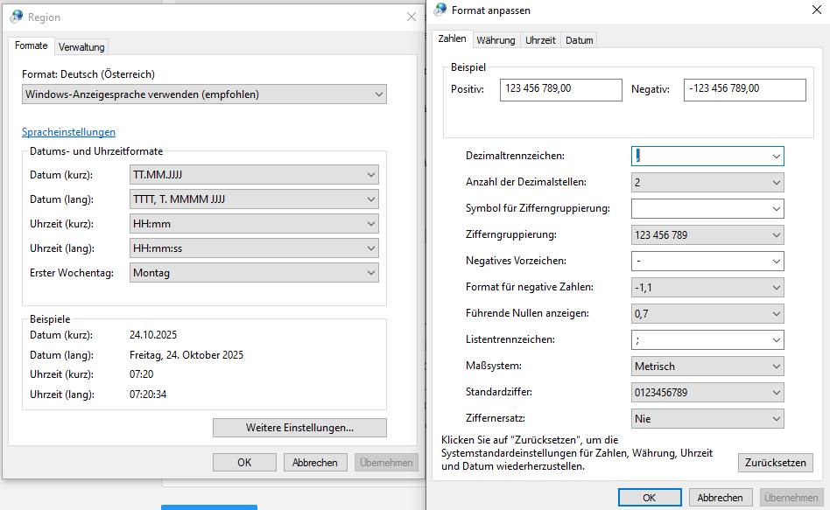Expand the Datum (kurz) format dropdown
This screenshot has width=830, height=510.
[x=370, y=175]
